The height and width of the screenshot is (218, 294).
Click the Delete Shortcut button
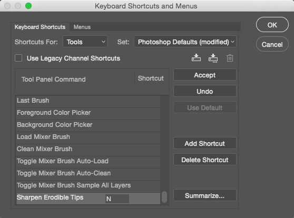click(x=205, y=160)
